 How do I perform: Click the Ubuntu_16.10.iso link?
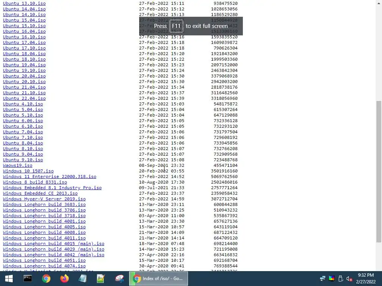[24, 37]
